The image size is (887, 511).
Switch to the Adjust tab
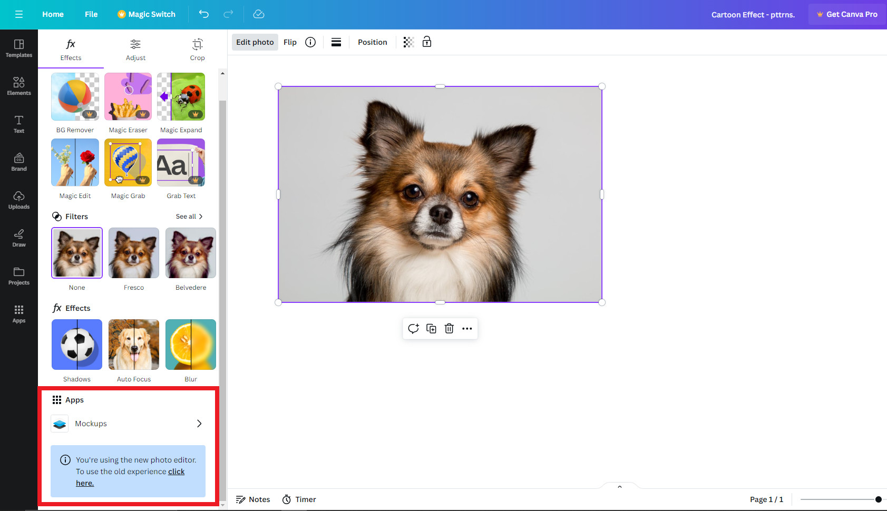pyautogui.click(x=135, y=50)
